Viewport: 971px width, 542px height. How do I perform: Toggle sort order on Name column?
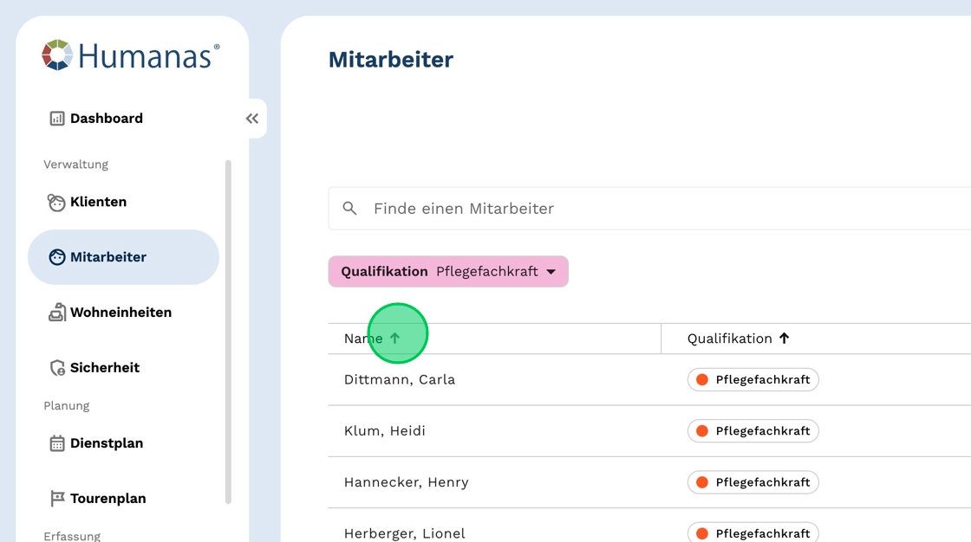point(395,339)
